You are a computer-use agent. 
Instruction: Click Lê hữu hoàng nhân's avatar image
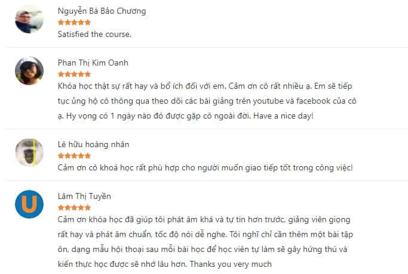click(x=29, y=152)
